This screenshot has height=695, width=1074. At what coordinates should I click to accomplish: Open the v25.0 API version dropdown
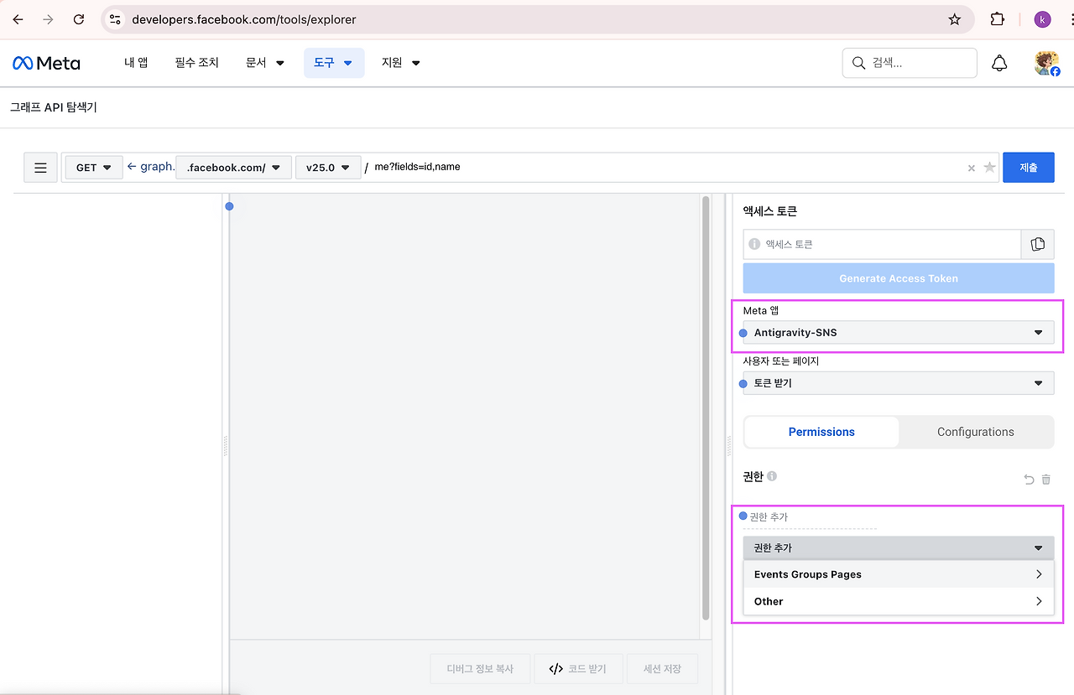(x=328, y=168)
